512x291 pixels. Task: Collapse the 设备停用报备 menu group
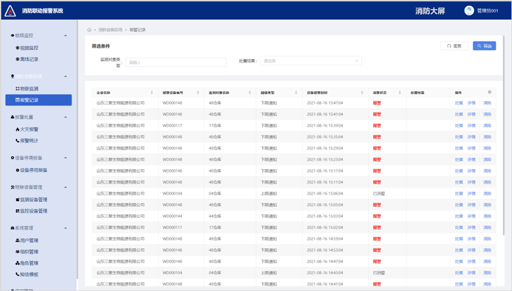(65, 158)
